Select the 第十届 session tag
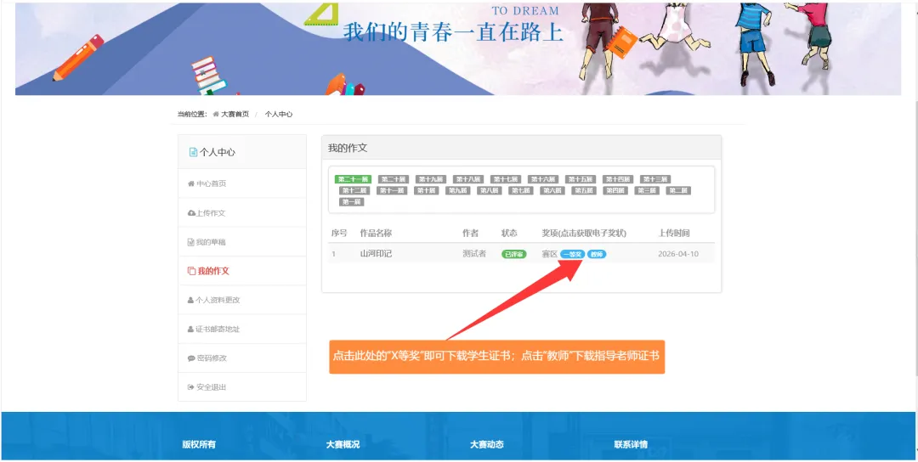918x462 pixels. tap(426, 190)
